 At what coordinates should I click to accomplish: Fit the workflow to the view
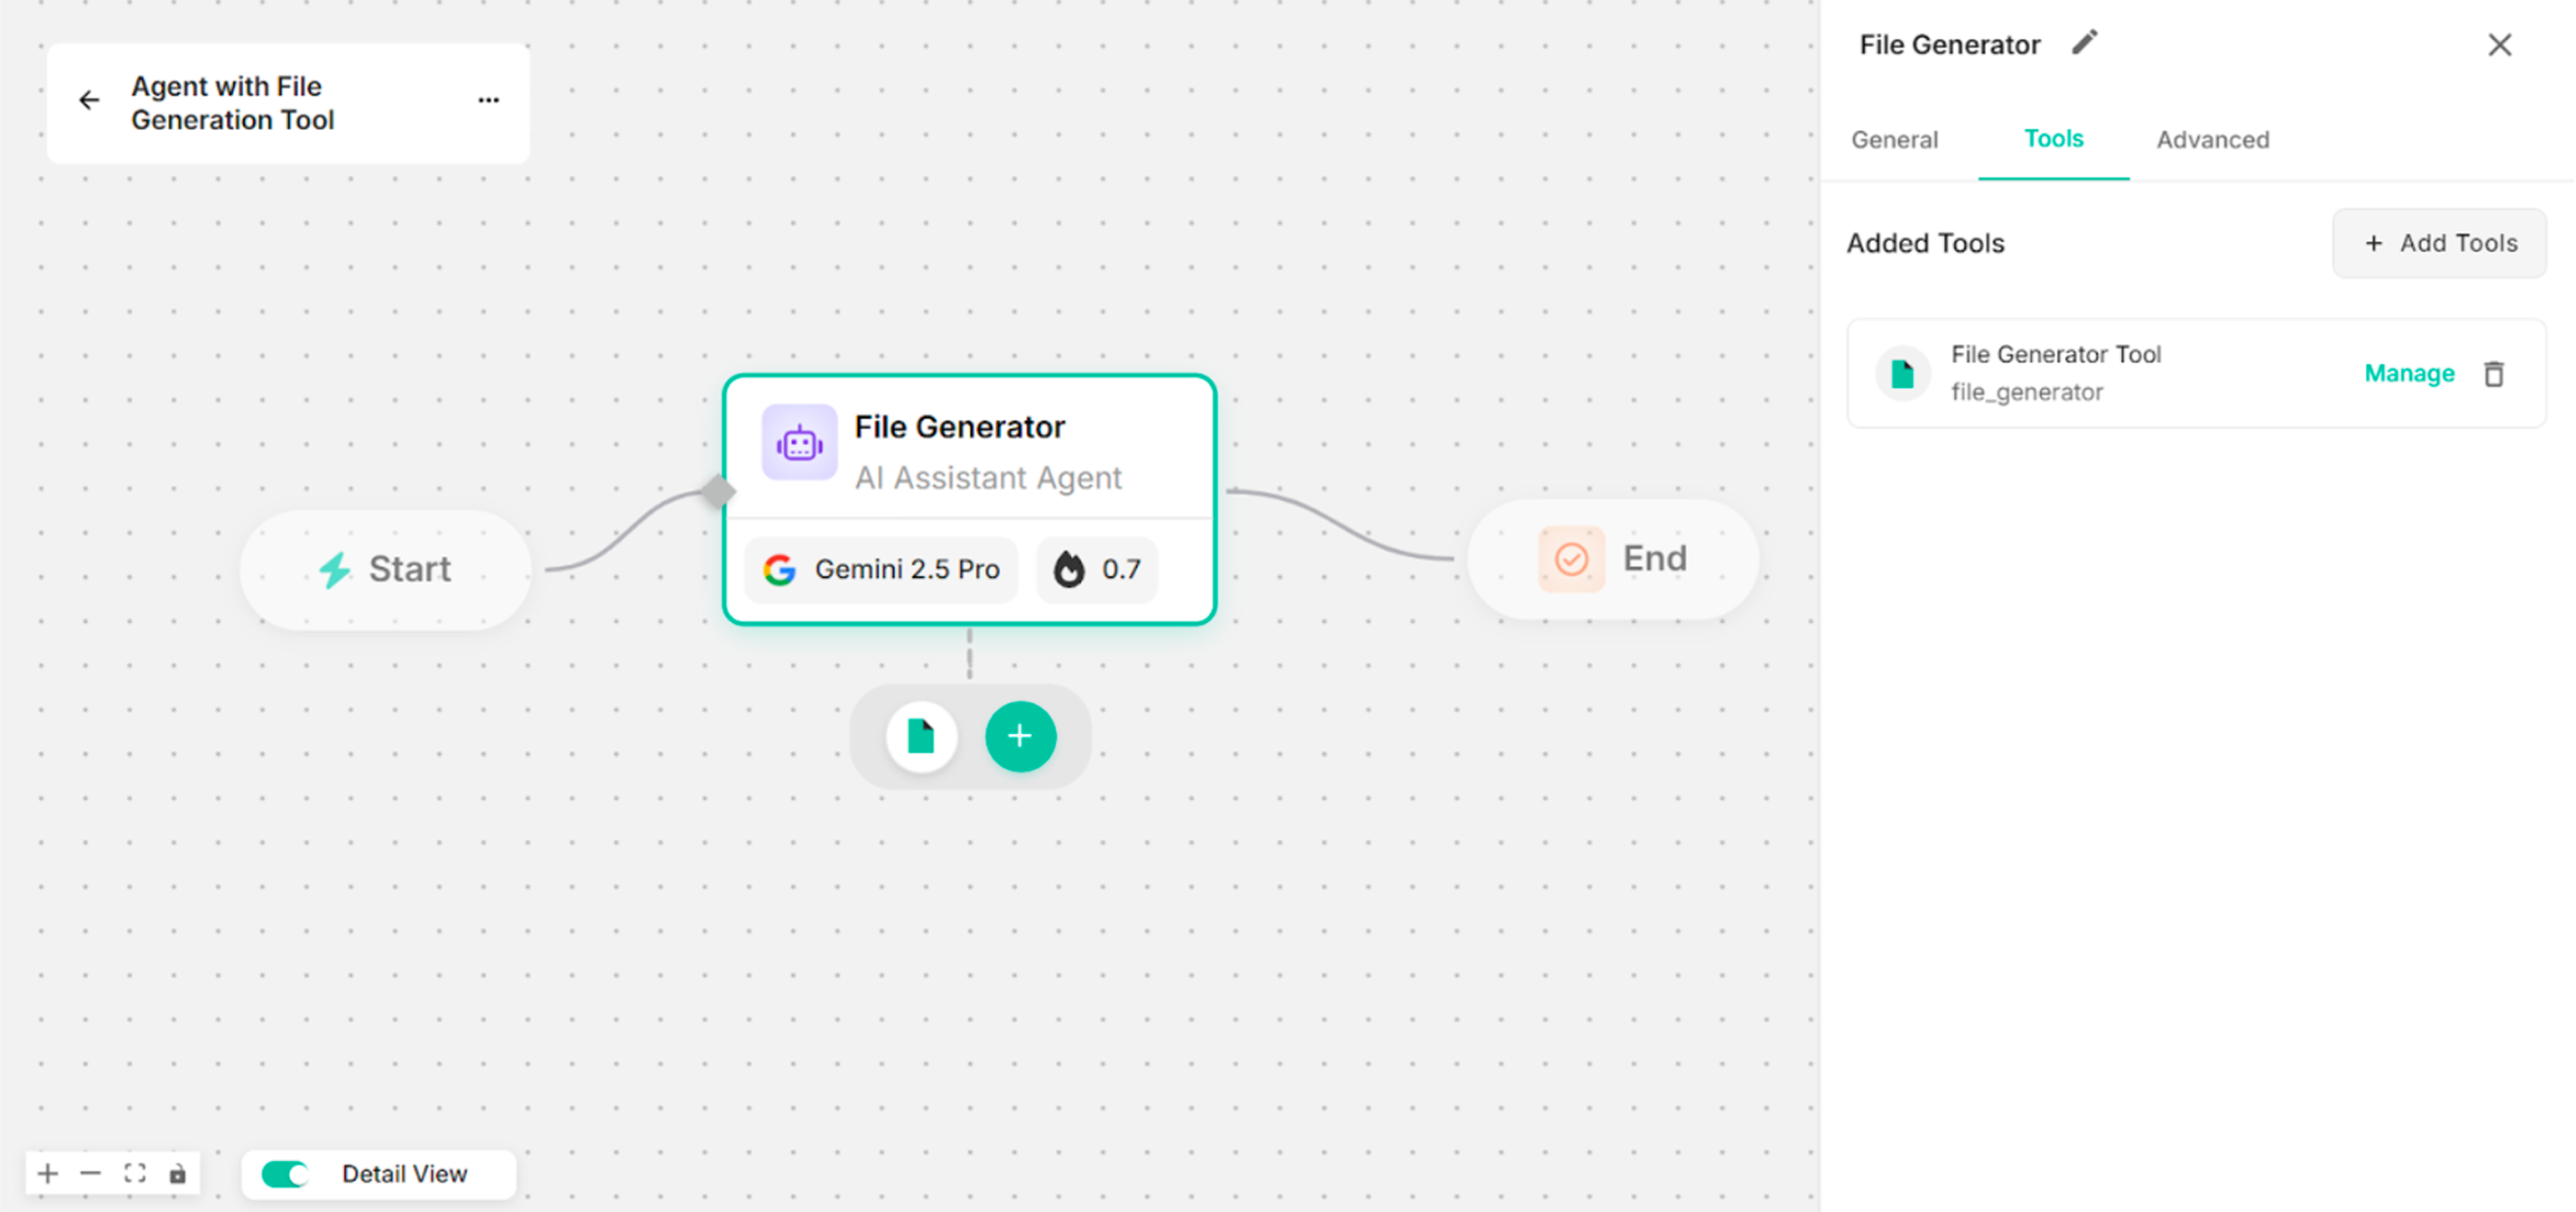pos(135,1172)
